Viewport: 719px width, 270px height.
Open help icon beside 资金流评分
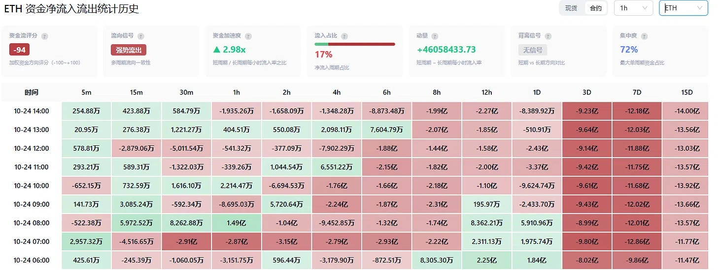pos(45,36)
